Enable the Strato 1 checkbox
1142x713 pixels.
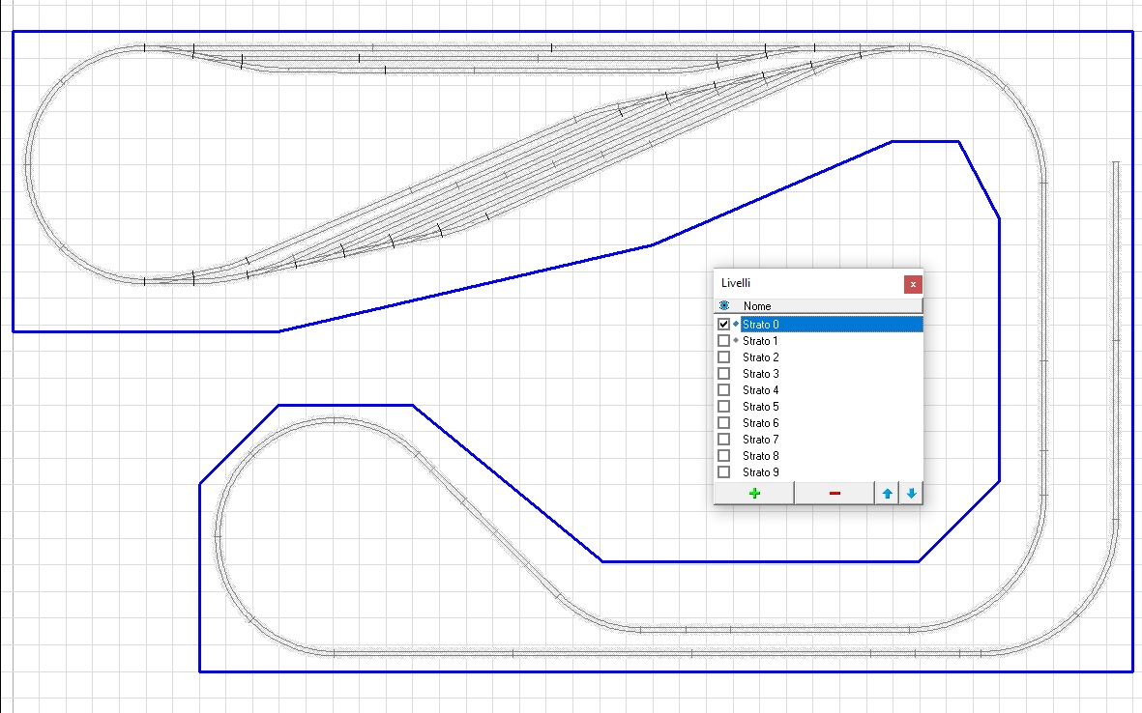723,341
